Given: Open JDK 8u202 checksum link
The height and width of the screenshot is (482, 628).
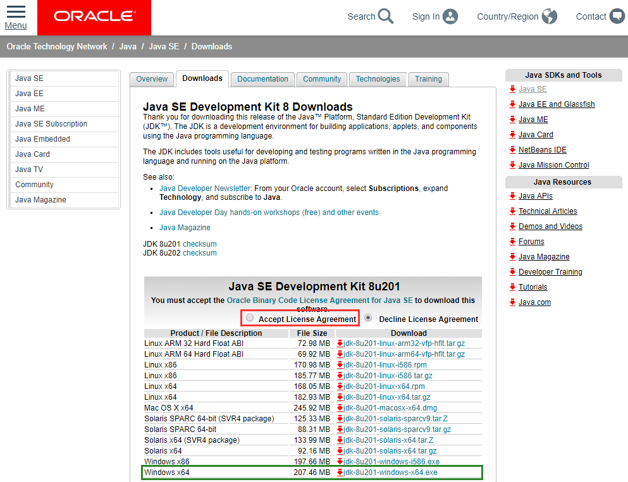Looking at the screenshot, I should click(199, 253).
